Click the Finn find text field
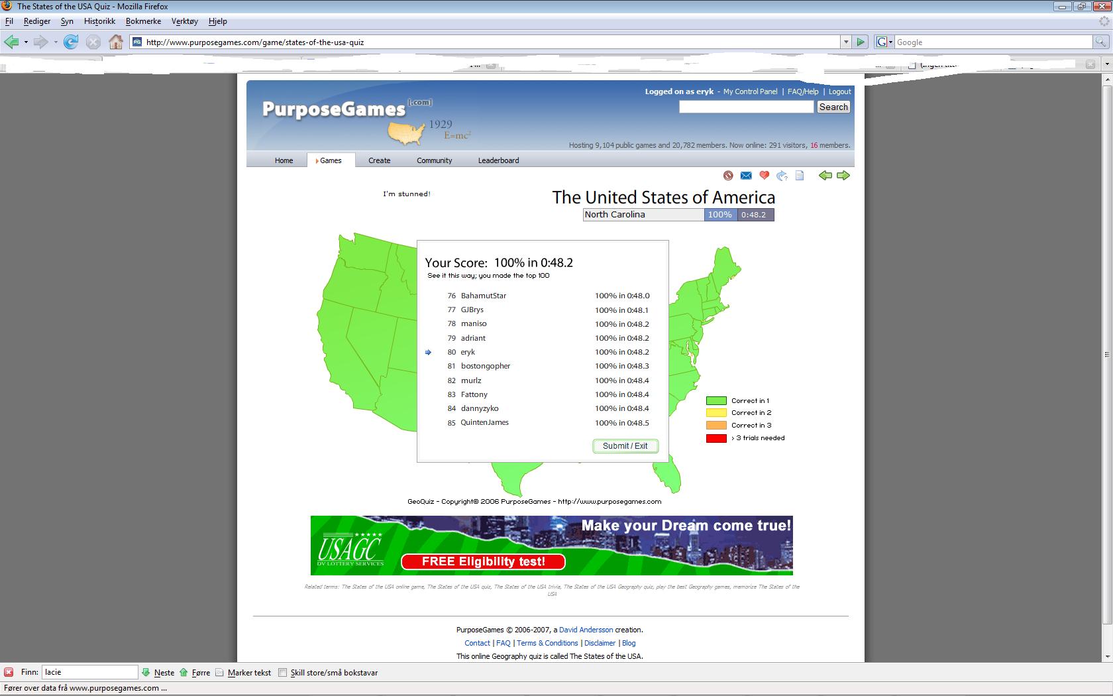This screenshot has width=1113, height=696. (x=90, y=672)
